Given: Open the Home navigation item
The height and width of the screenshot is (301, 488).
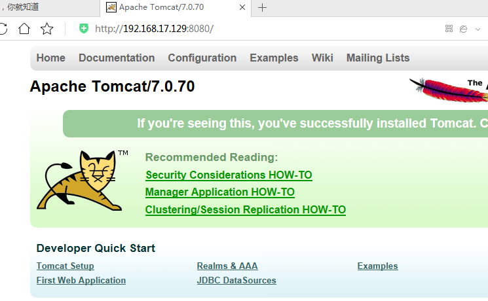Looking at the screenshot, I should (50, 58).
